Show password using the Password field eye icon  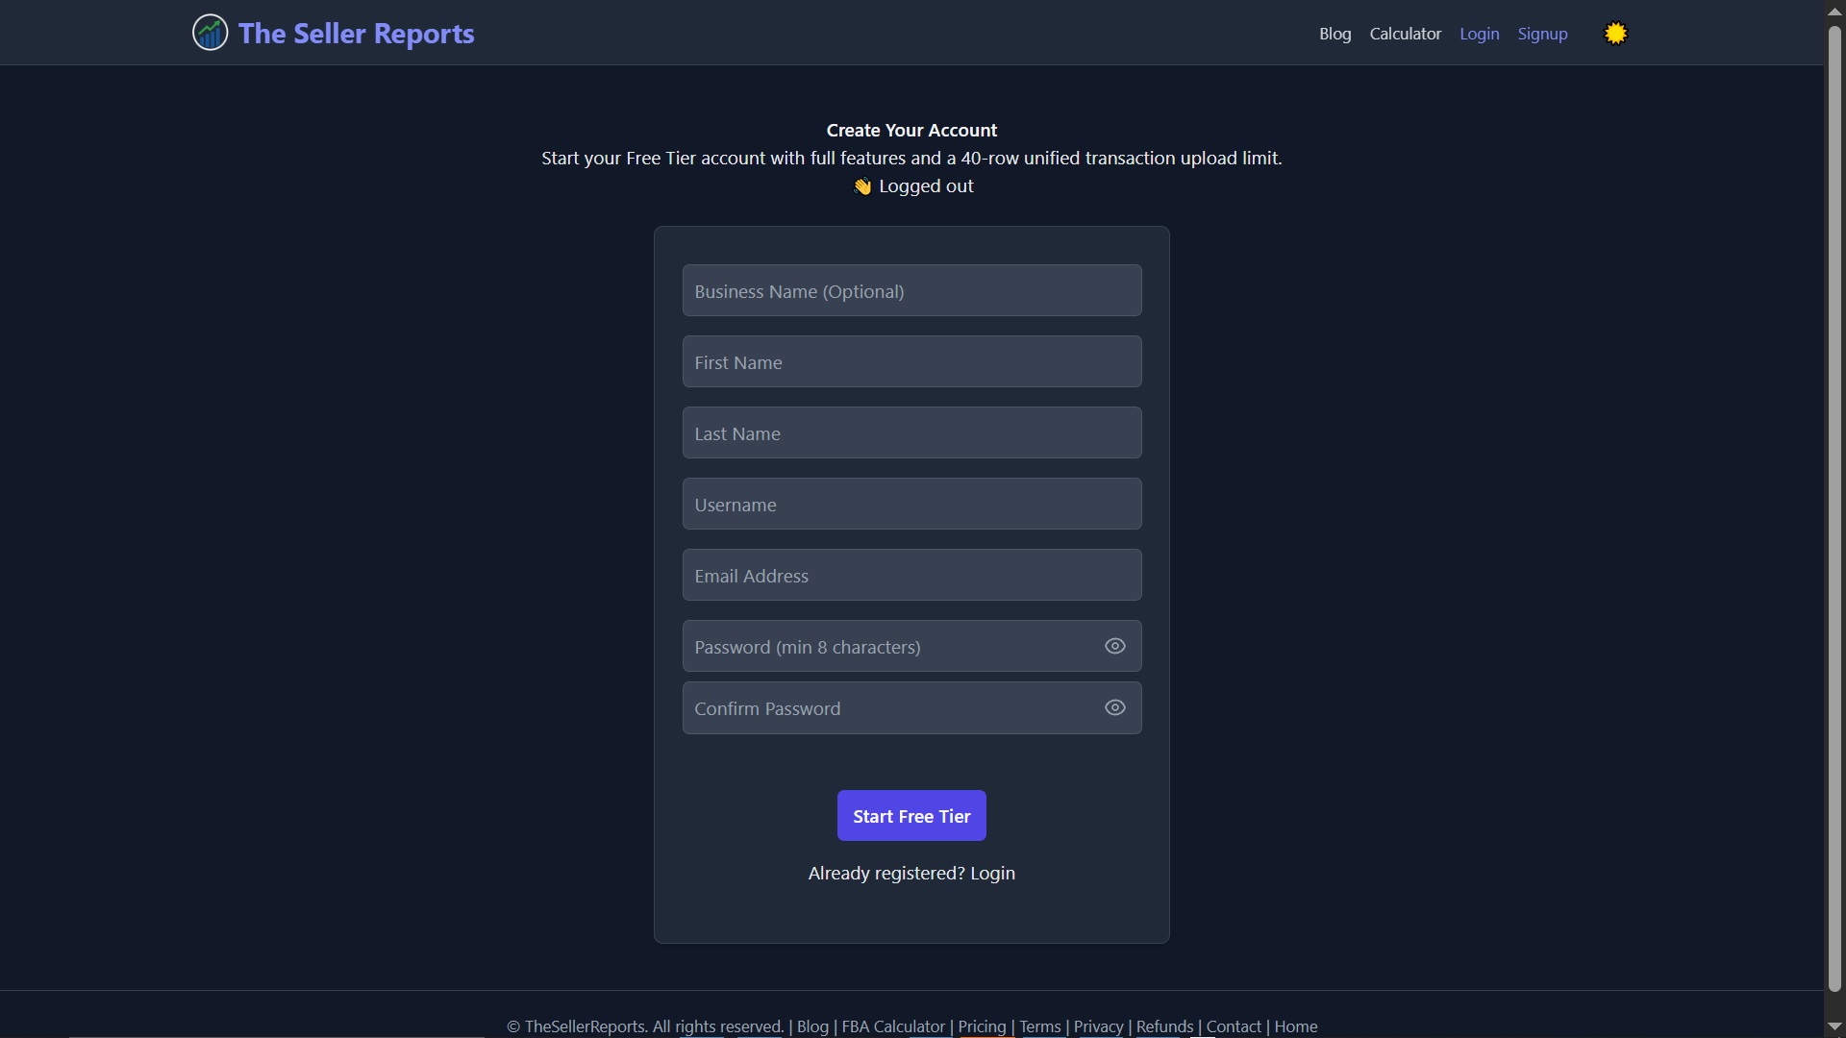[1114, 646]
